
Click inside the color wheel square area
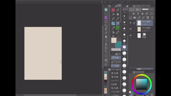[x=141, y=84]
